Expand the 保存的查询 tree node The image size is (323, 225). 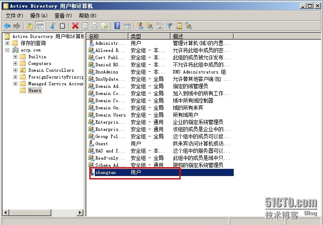[x=7, y=43]
